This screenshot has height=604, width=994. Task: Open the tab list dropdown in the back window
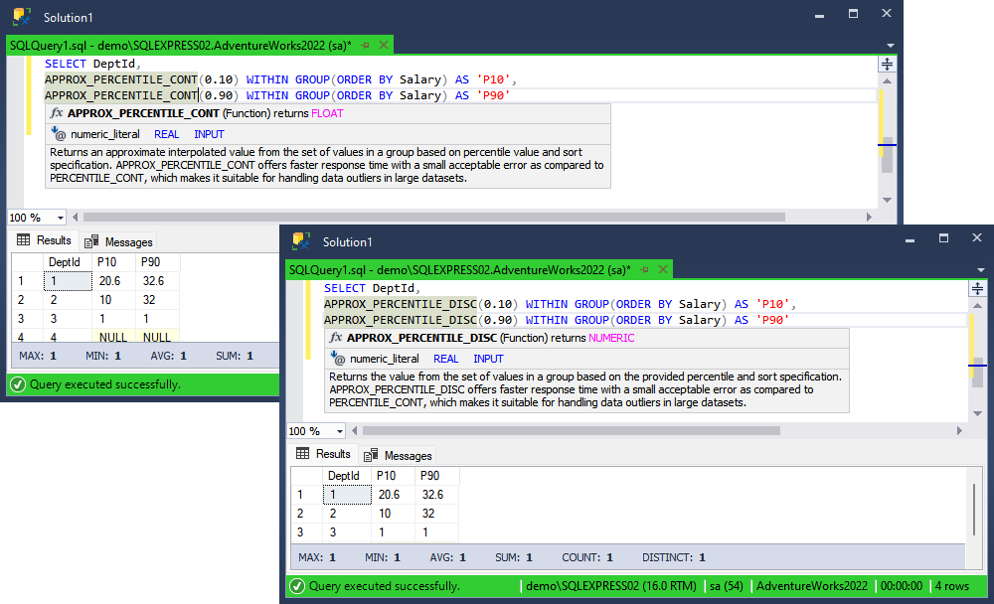(890, 46)
